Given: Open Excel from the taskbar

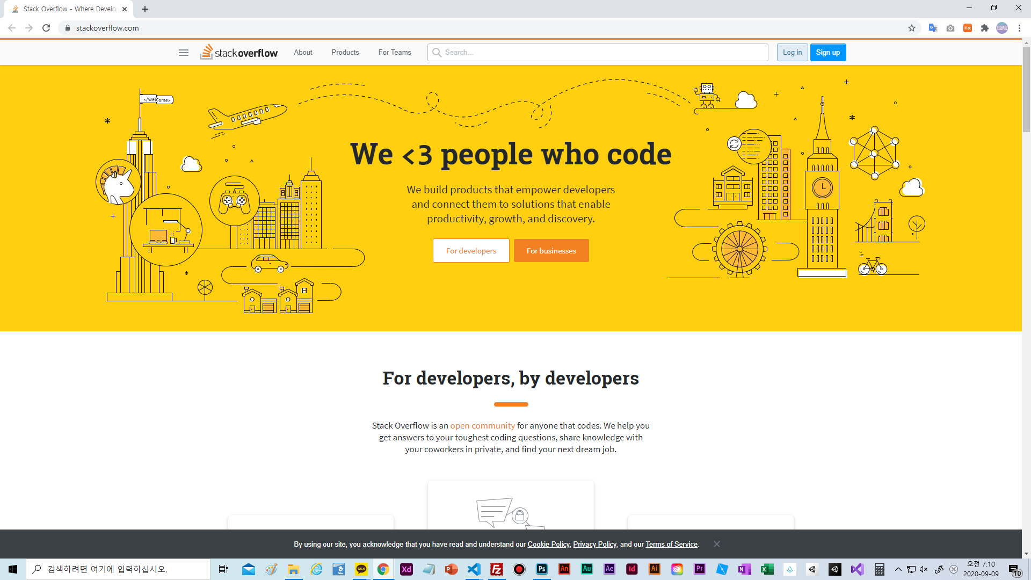Looking at the screenshot, I should 767,569.
